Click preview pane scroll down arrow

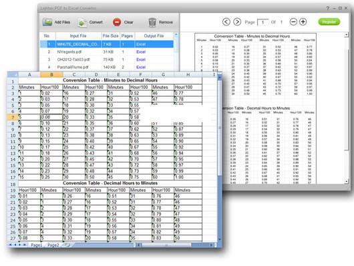tap(347, 181)
